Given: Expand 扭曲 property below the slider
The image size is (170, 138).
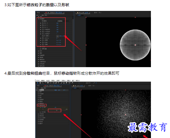Looking at the screenshot, I should pyautogui.click(x=40, y=112).
